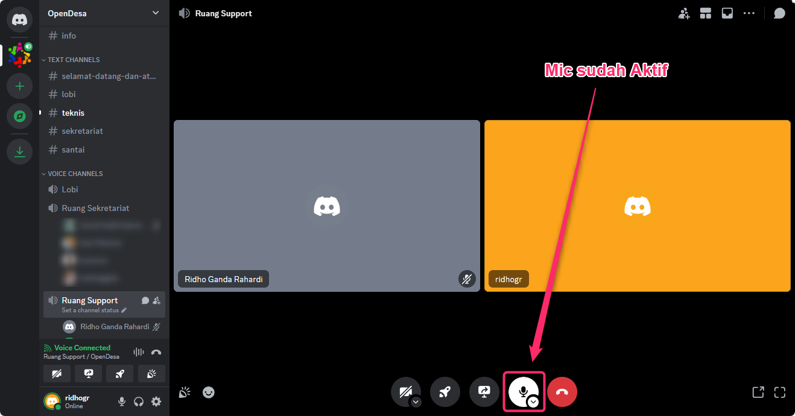The width and height of the screenshot is (795, 416).
Task: Open the info channel
Action: [x=104, y=36]
